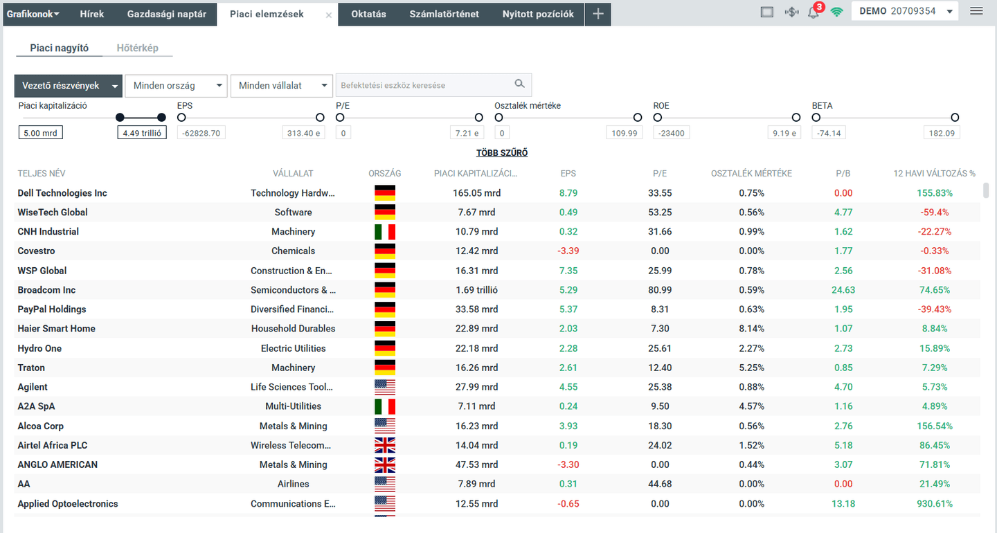Click the German flag in the Broadcom Inc row
The width and height of the screenshot is (997, 533).
pyautogui.click(x=385, y=290)
